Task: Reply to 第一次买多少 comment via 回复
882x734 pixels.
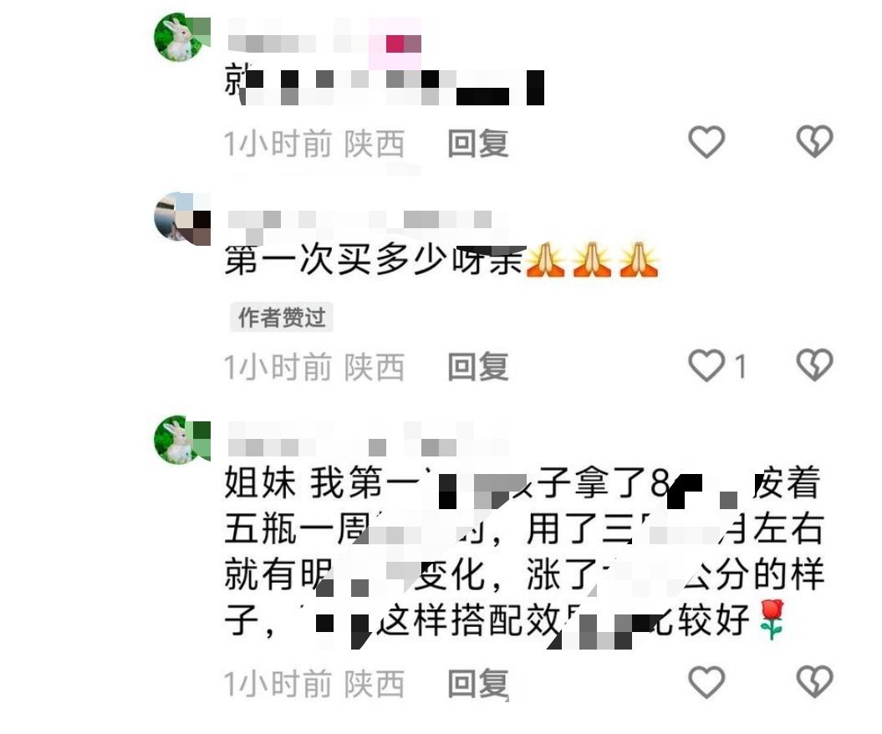Action: point(478,367)
